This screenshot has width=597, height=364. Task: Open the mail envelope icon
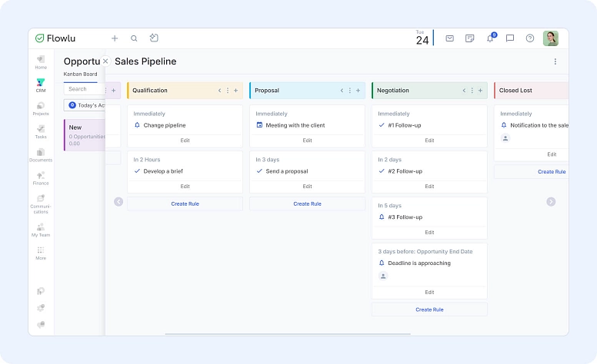tap(449, 38)
